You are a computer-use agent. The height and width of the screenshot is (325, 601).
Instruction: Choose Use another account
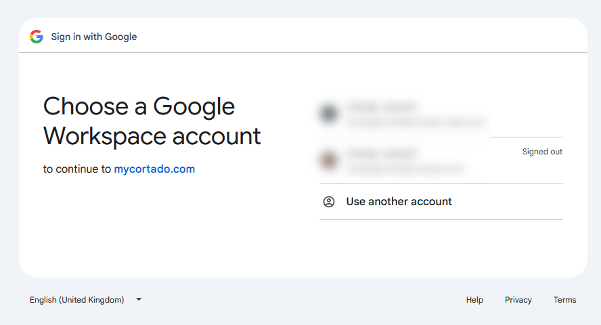pos(441,202)
